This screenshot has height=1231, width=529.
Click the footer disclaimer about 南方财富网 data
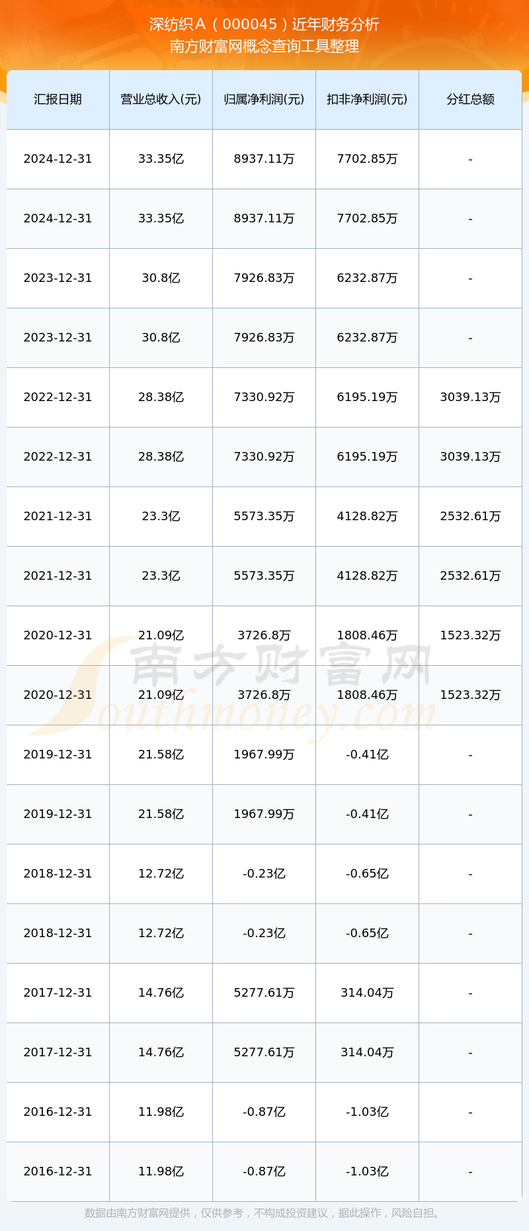point(264,1212)
